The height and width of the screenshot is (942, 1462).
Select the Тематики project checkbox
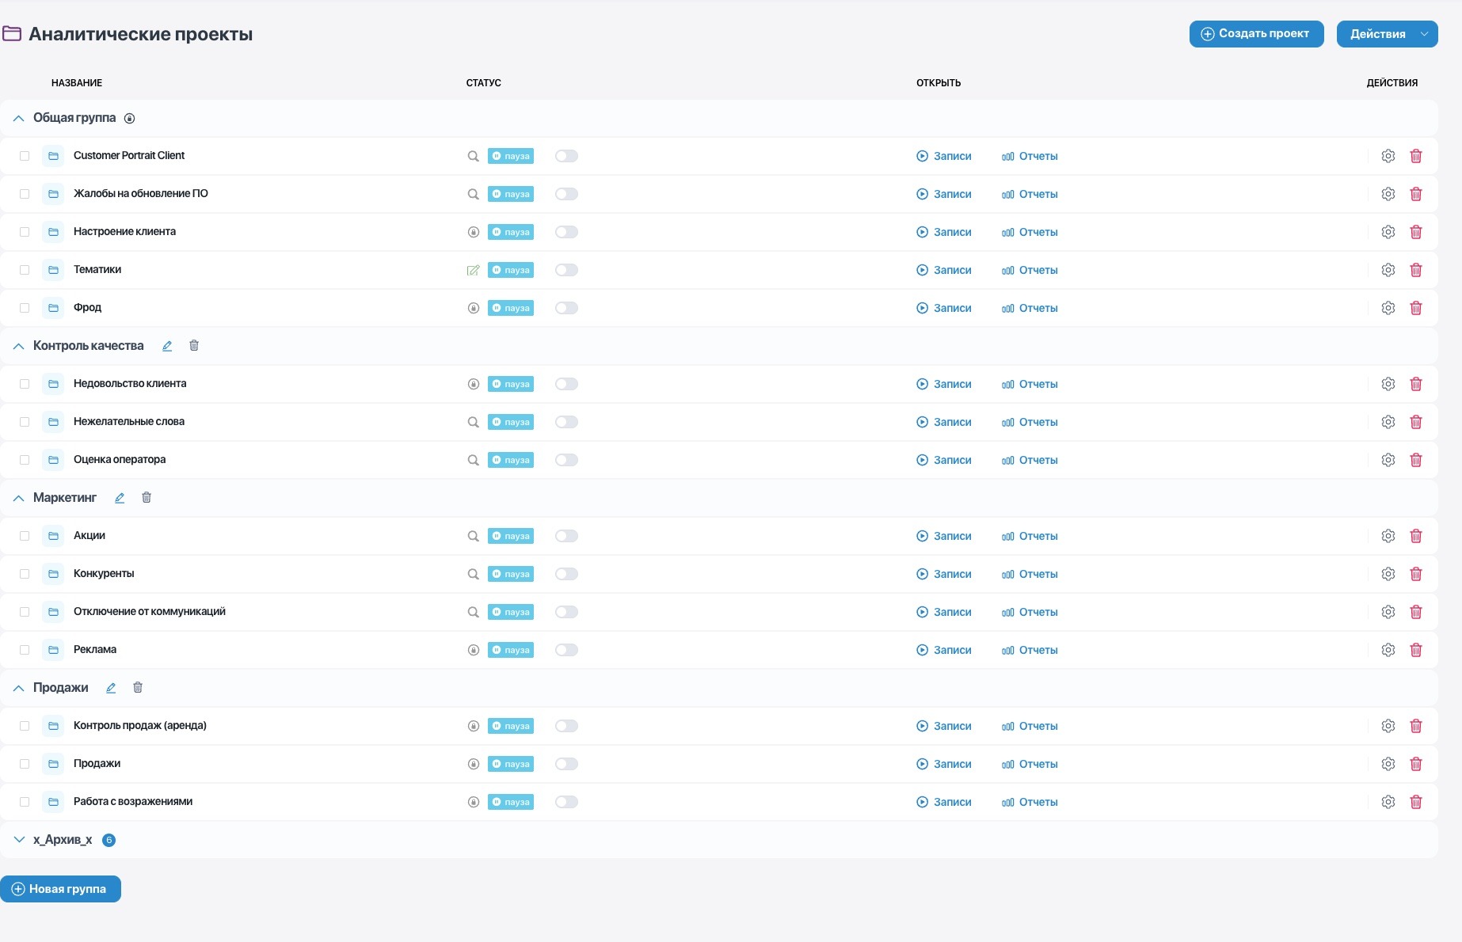click(25, 270)
